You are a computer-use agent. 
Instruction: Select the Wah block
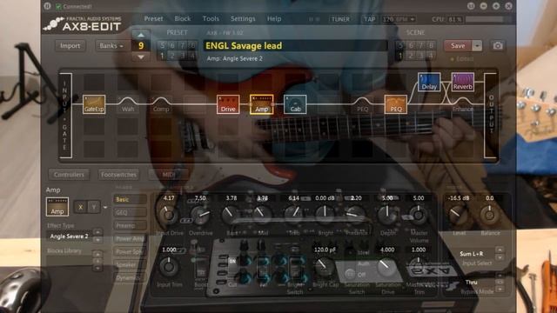pyautogui.click(x=128, y=104)
